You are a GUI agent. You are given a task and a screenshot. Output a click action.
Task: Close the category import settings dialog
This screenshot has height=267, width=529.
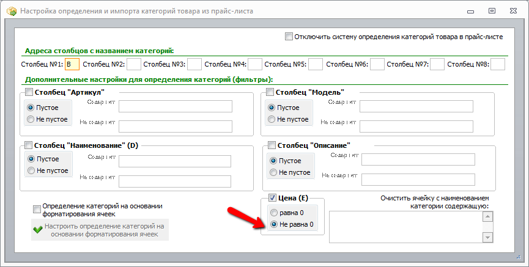(513, 11)
